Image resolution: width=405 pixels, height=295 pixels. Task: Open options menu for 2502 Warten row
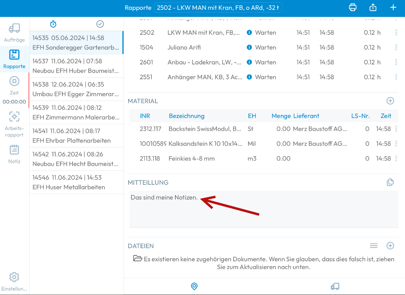(x=396, y=33)
